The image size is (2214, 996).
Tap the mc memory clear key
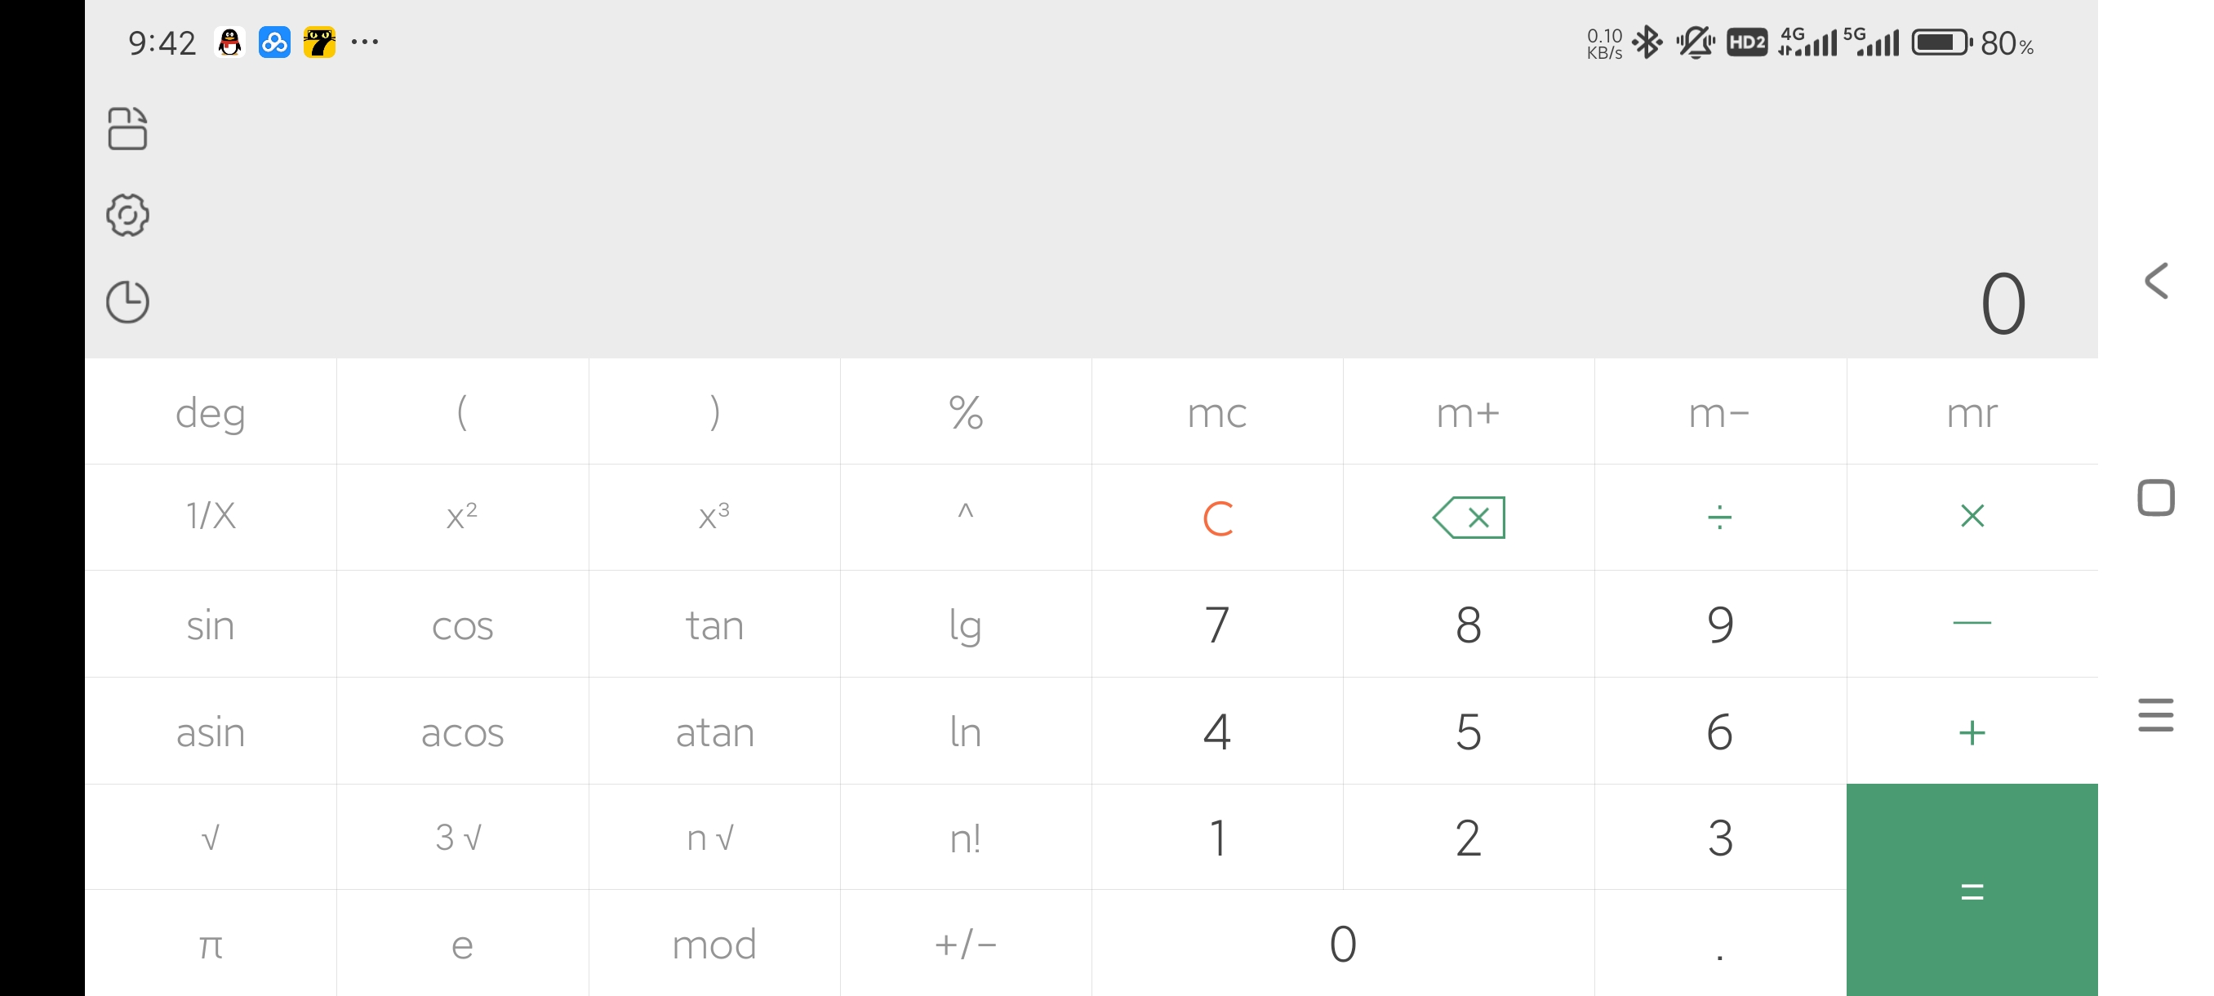point(1217,412)
